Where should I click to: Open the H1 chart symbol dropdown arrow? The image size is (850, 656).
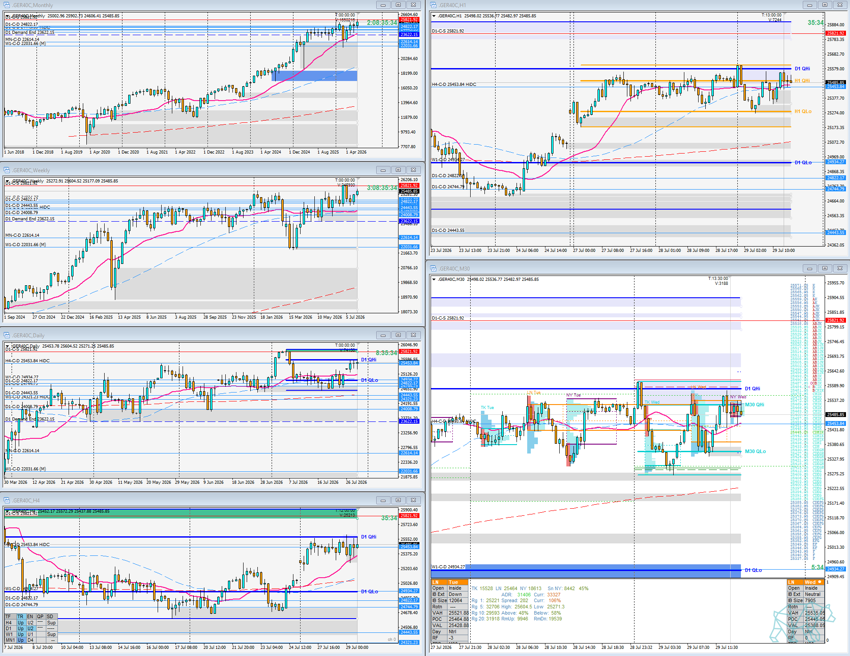click(434, 16)
